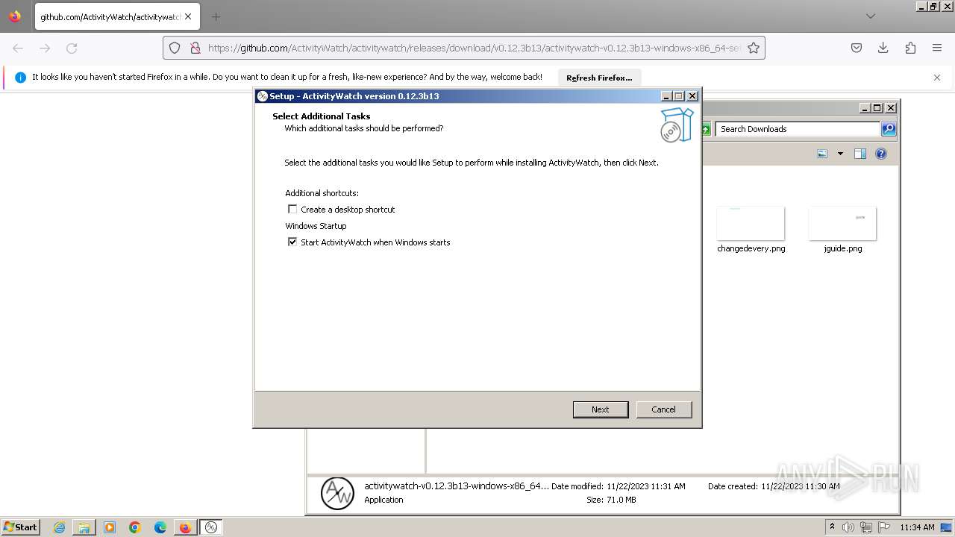This screenshot has width=955, height=537.
Task: Click the Windows Start button
Action: click(x=21, y=527)
